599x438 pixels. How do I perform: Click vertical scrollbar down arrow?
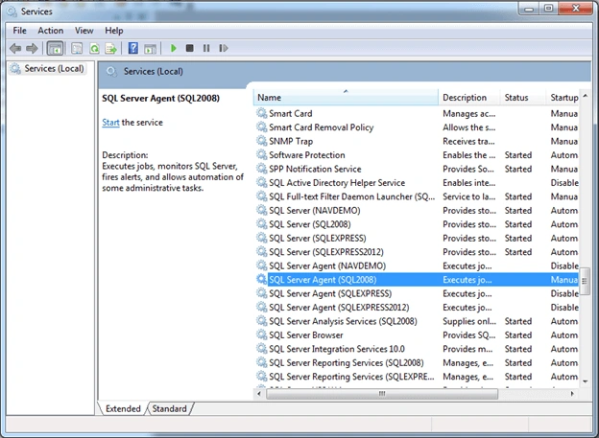[x=585, y=381]
